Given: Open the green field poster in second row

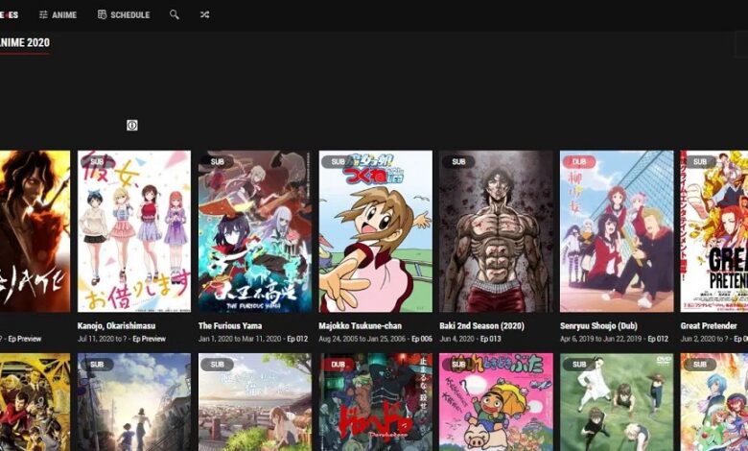Looking at the screenshot, I should 617,402.
